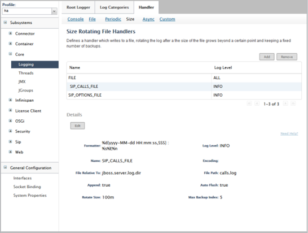Expand the Connector subsystem node

click(10, 33)
